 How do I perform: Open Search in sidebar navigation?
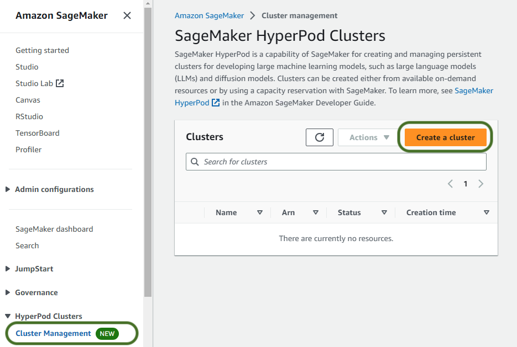pos(27,245)
